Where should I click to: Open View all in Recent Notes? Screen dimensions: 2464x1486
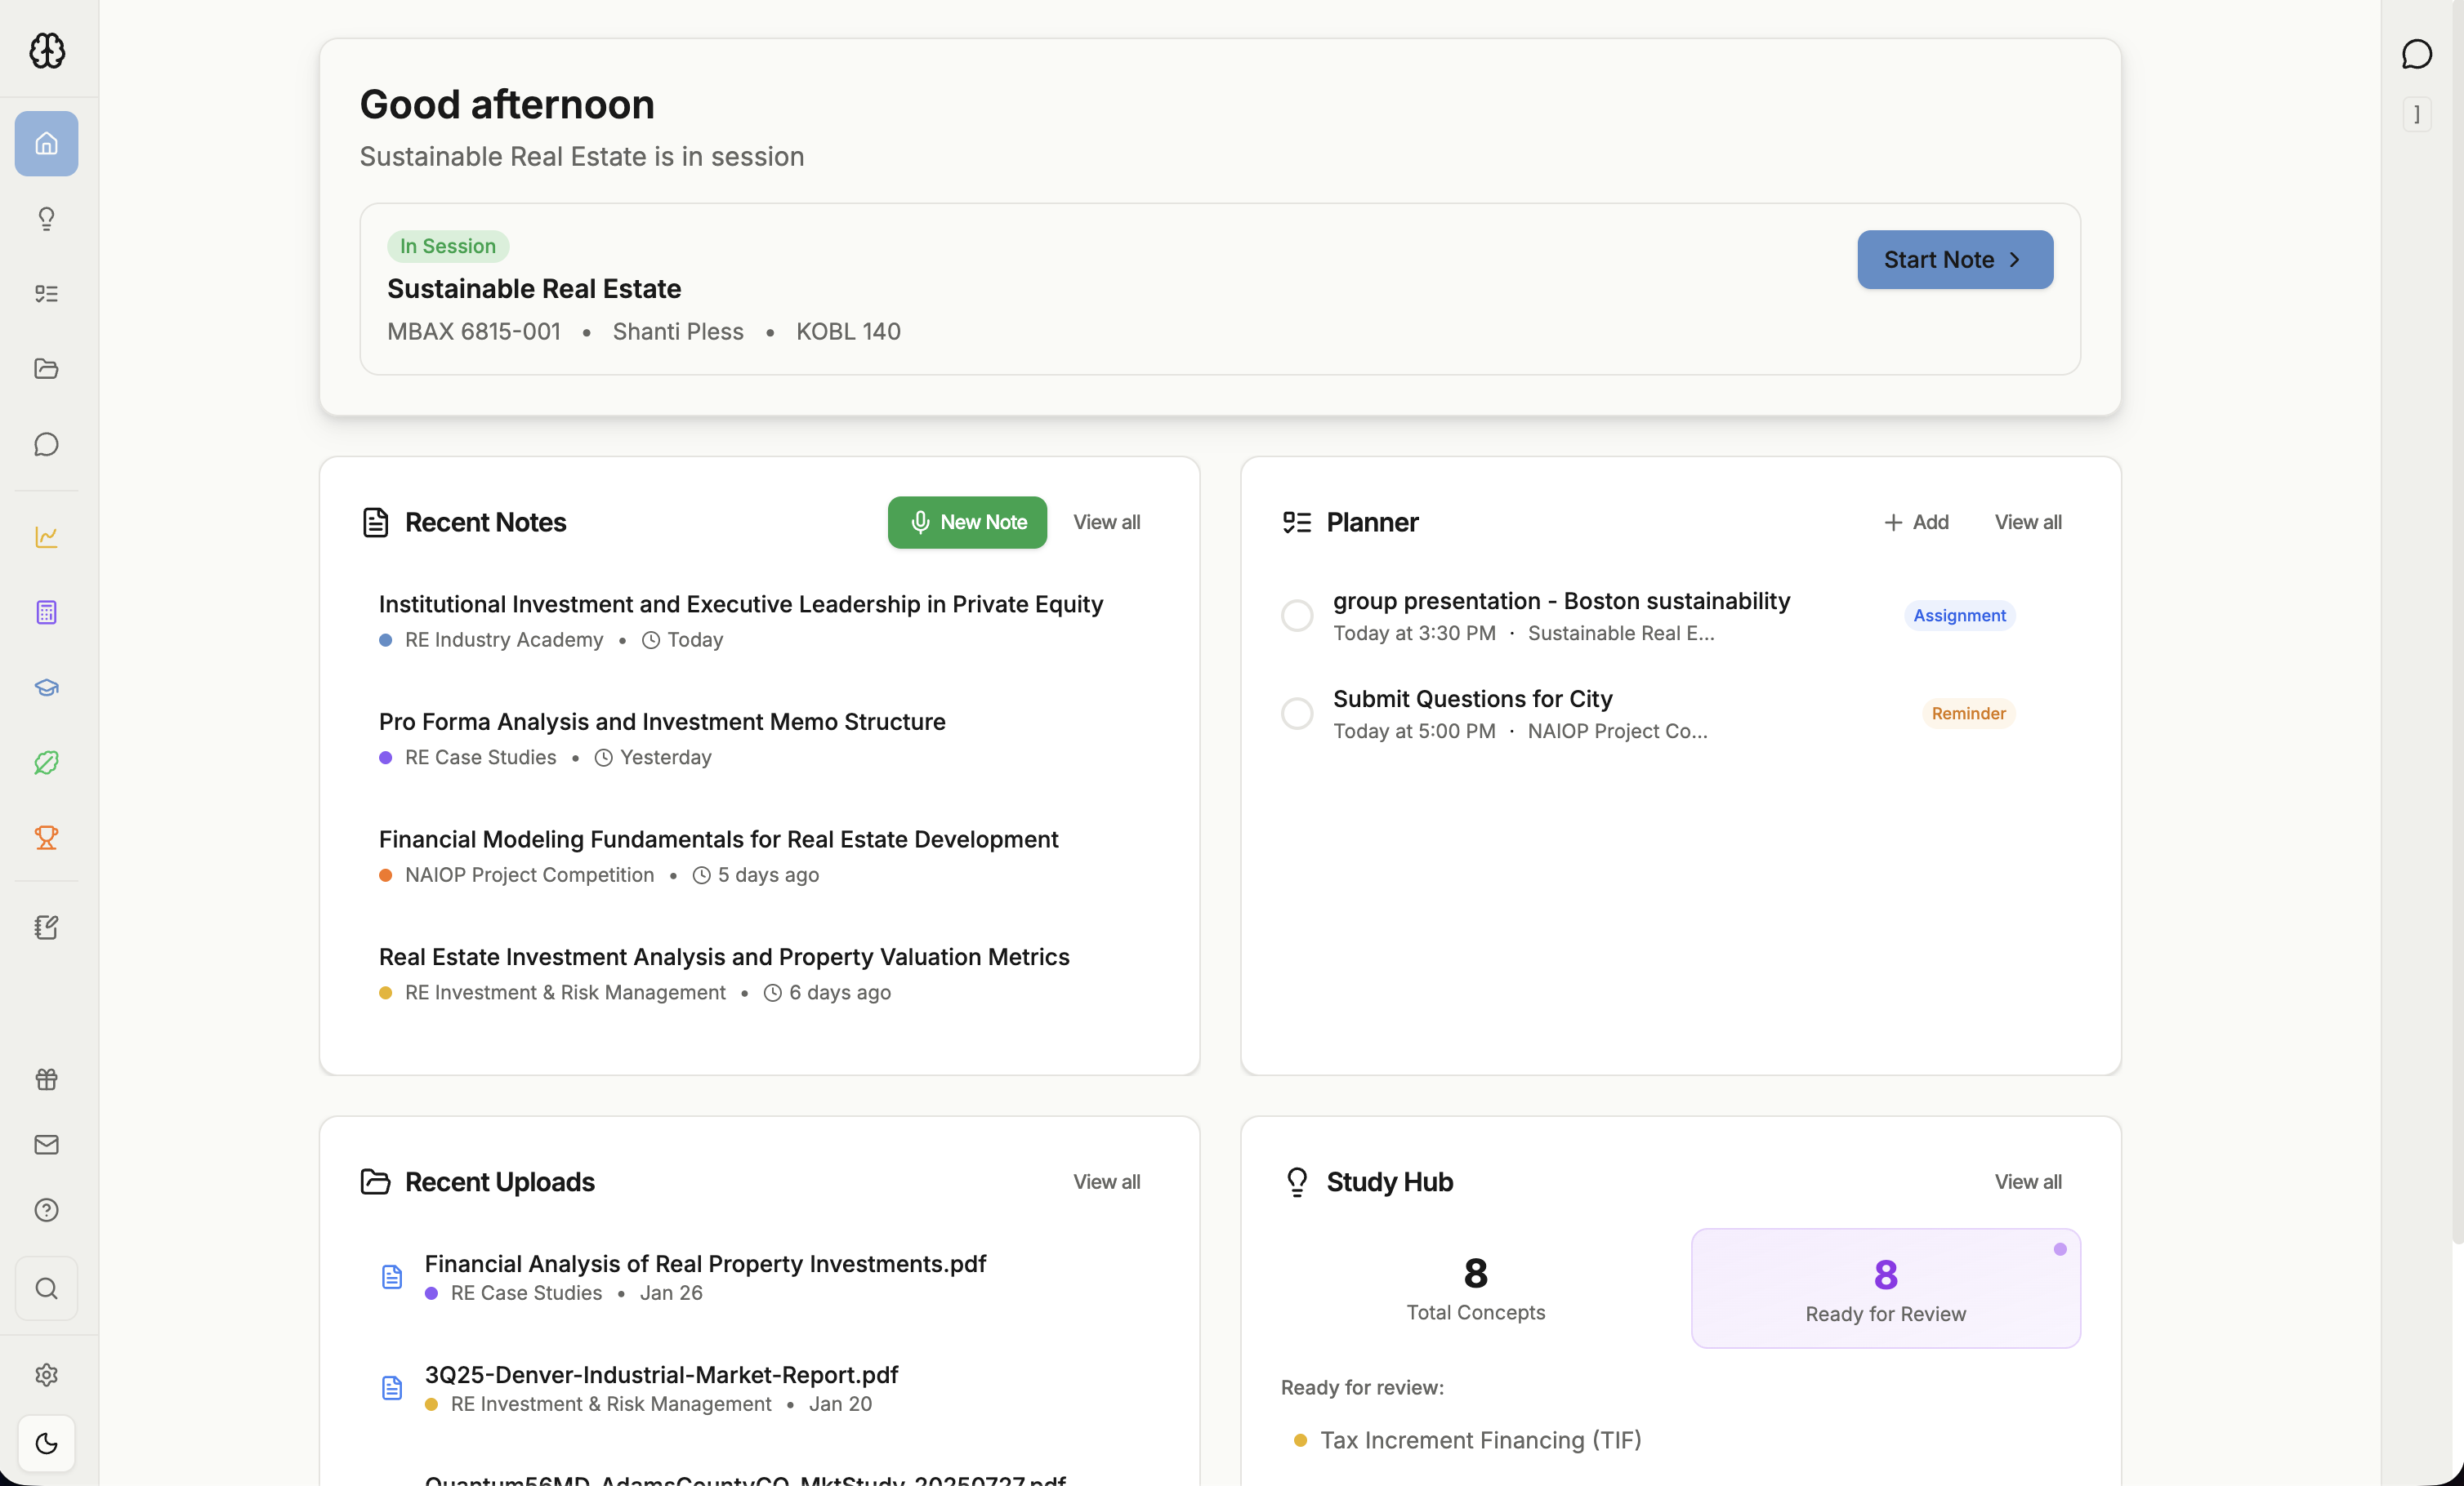point(1106,522)
